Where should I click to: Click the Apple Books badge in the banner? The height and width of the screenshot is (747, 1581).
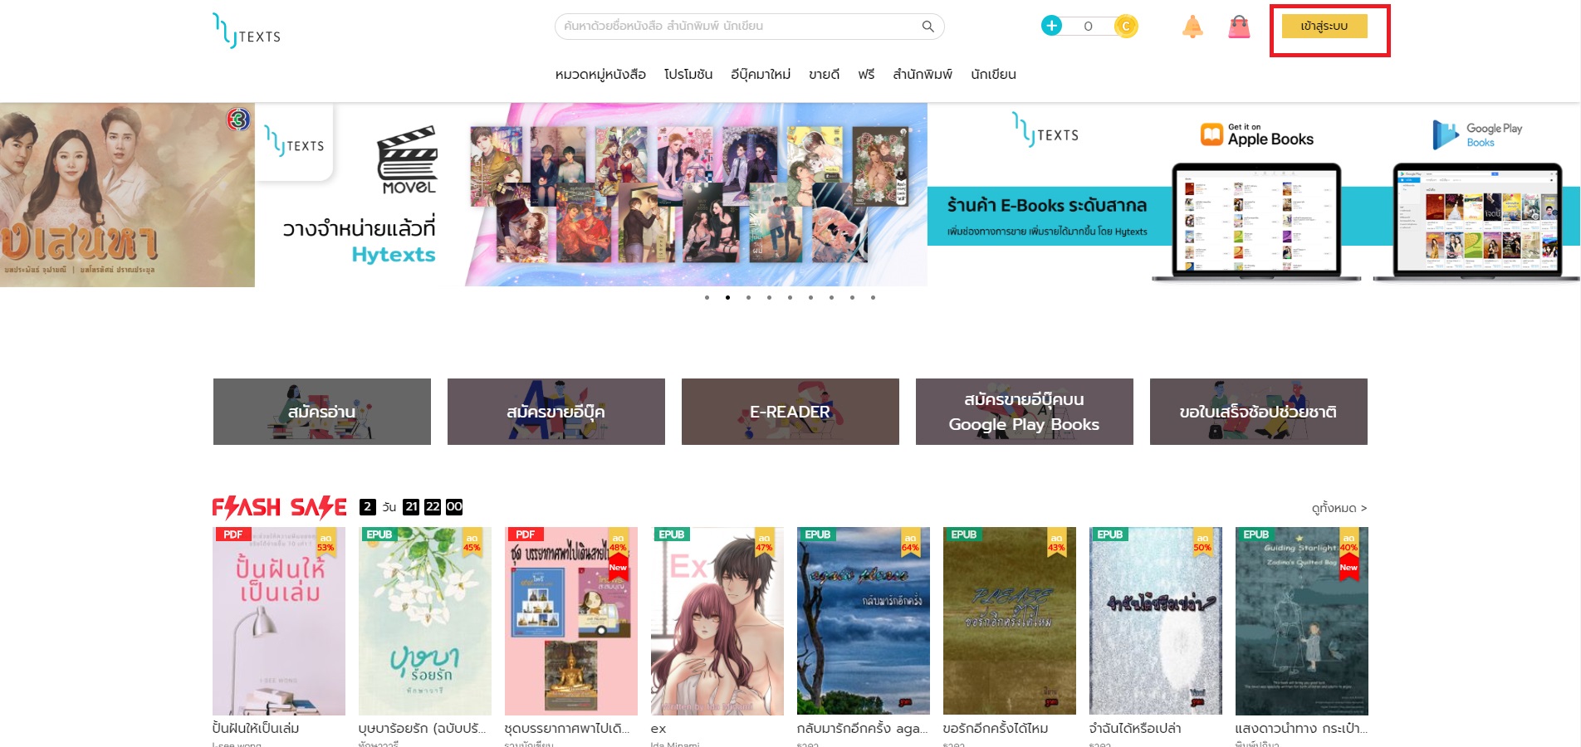pos(1256,134)
